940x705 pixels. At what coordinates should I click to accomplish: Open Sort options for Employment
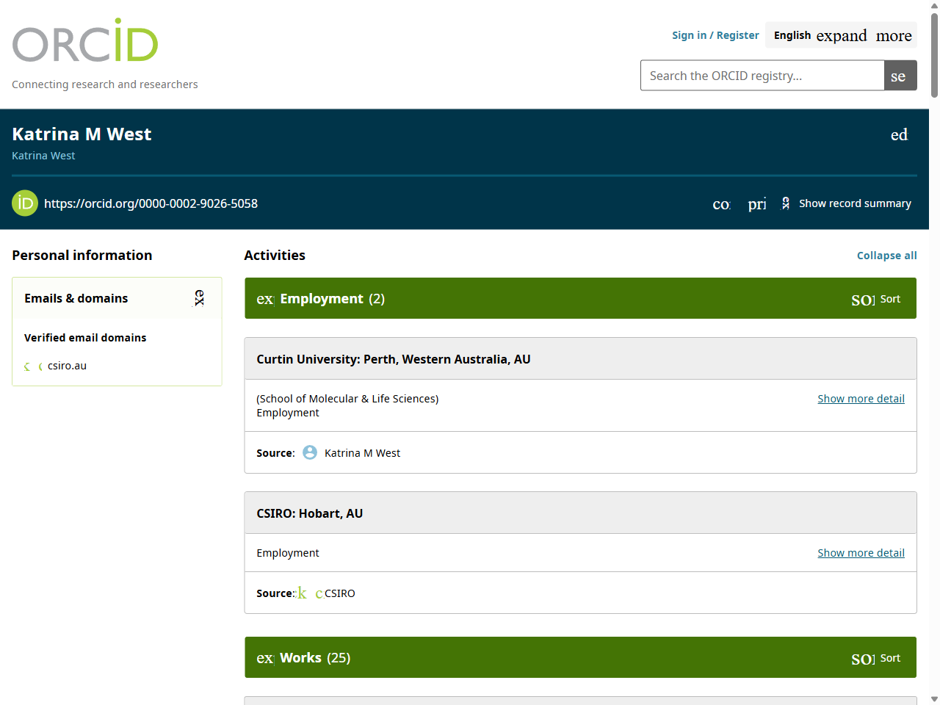pyautogui.click(x=875, y=299)
